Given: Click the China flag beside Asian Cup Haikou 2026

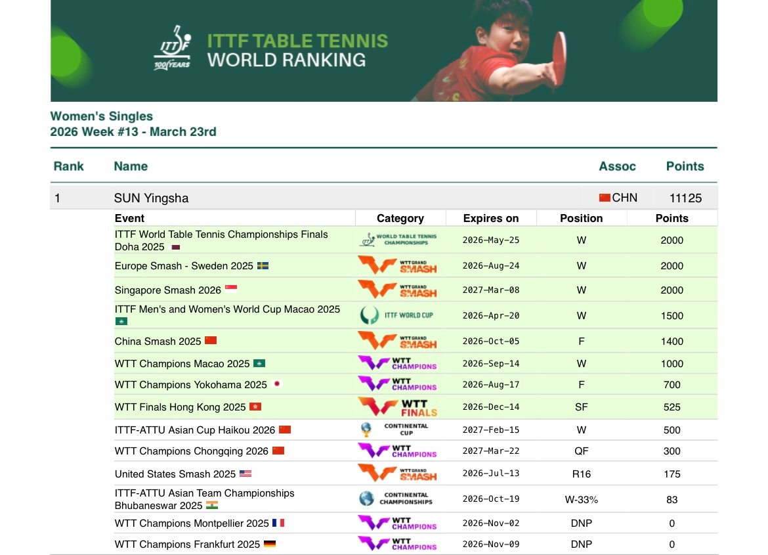Looking at the screenshot, I should coord(285,430).
